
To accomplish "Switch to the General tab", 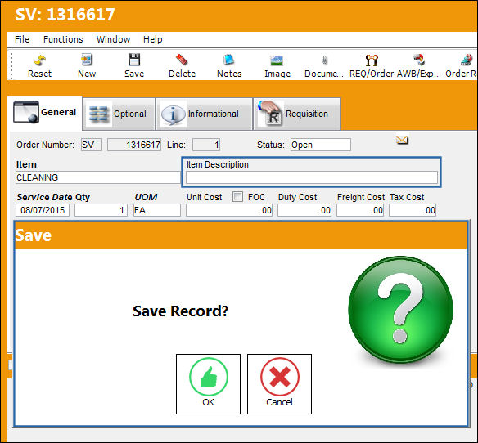I will (44, 113).
